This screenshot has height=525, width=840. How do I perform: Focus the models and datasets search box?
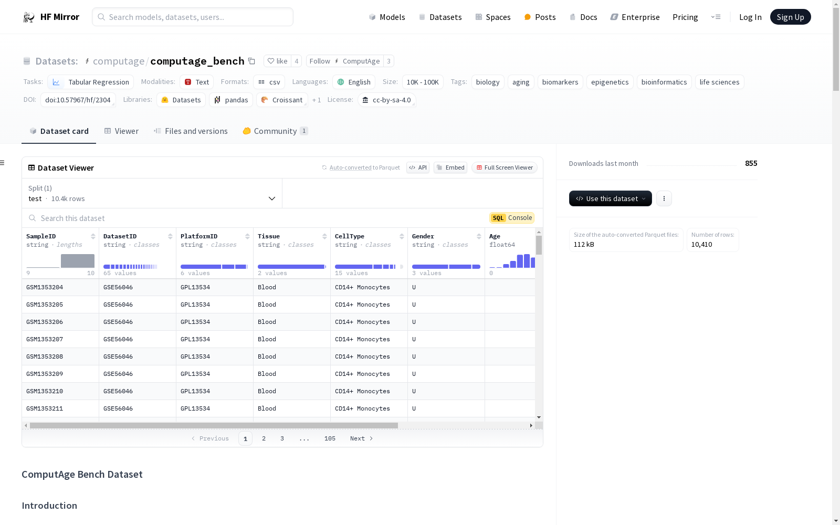click(193, 17)
